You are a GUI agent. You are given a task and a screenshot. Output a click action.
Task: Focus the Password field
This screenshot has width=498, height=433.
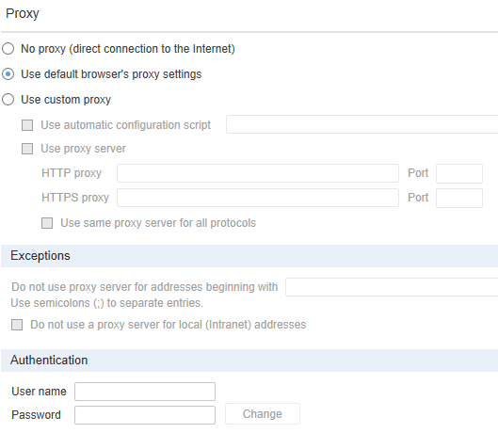point(145,415)
